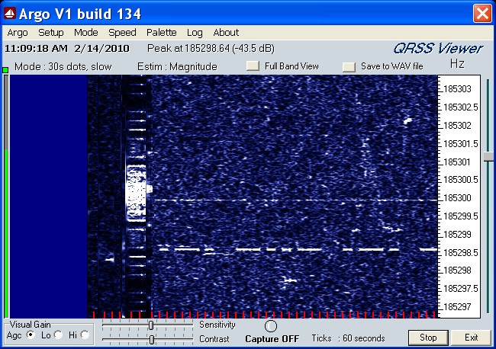Click the 185301.5 frequency scale label
496x349 pixels.
click(x=461, y=144)
